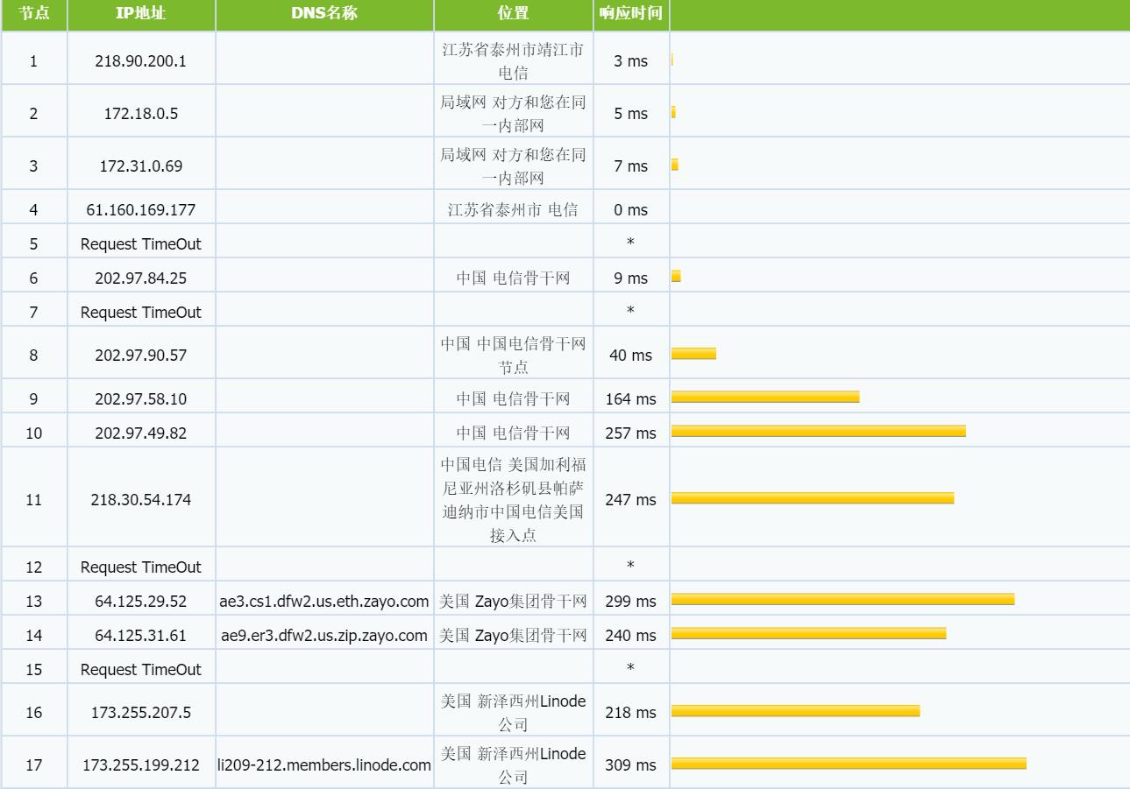Select IP address 202.97.84.25
Viewport: 1130px width, 789px height.
141,278
